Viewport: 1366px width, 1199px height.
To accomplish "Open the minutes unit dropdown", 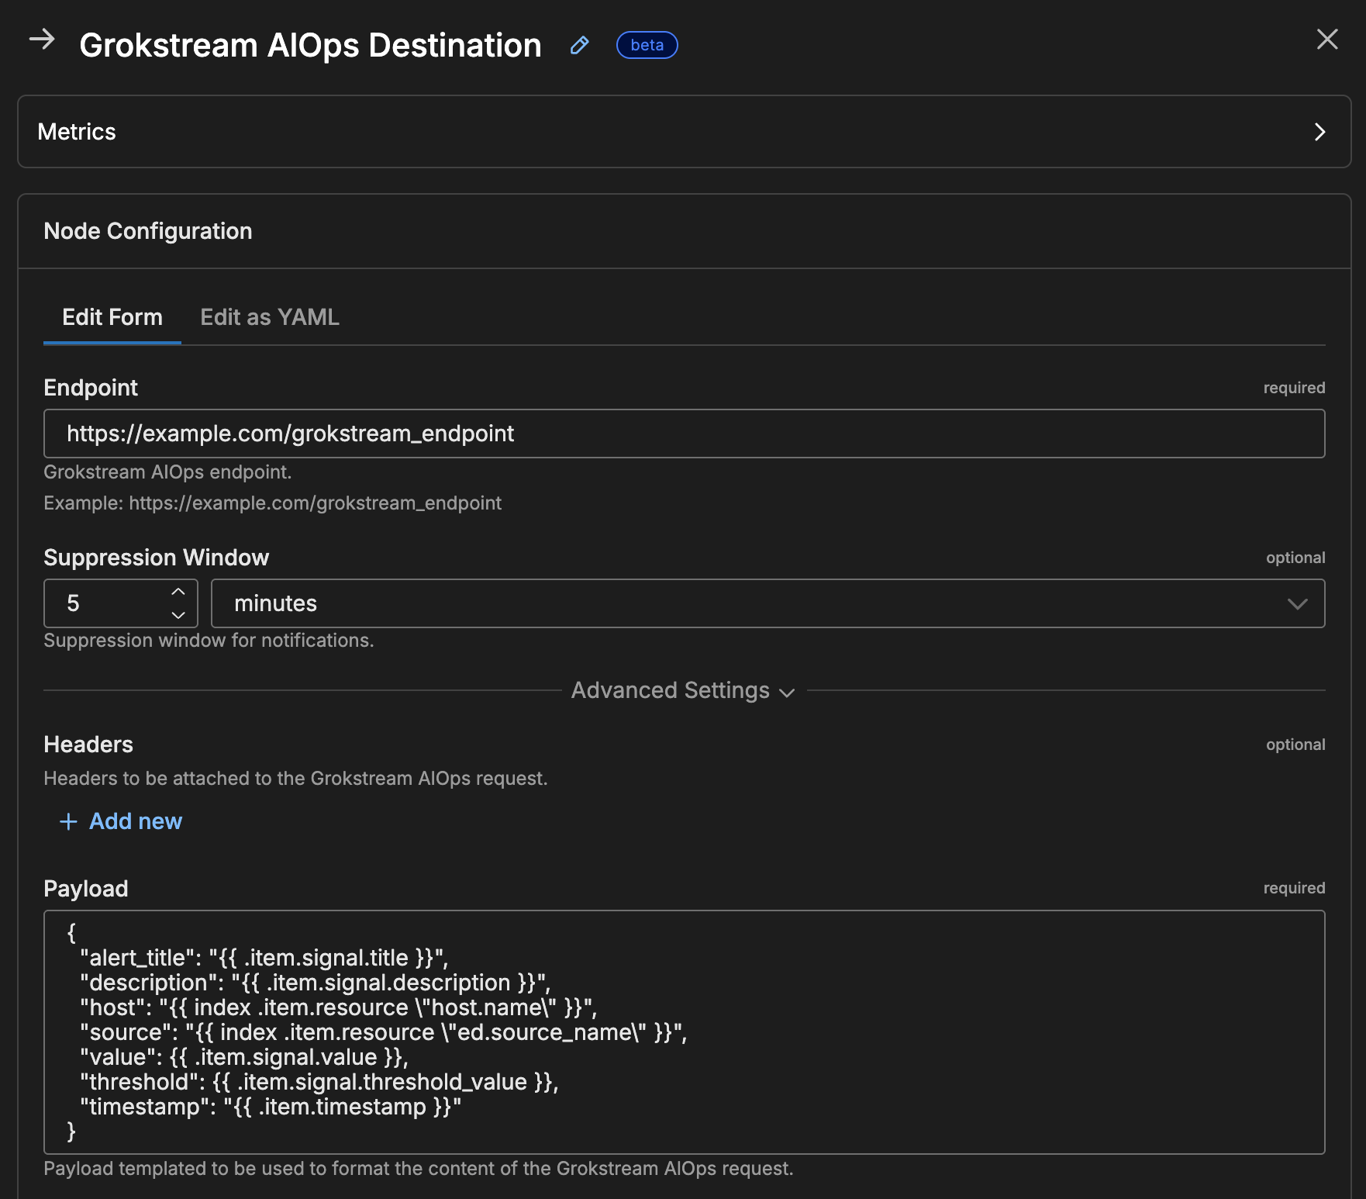I will (x=768, y=603).
